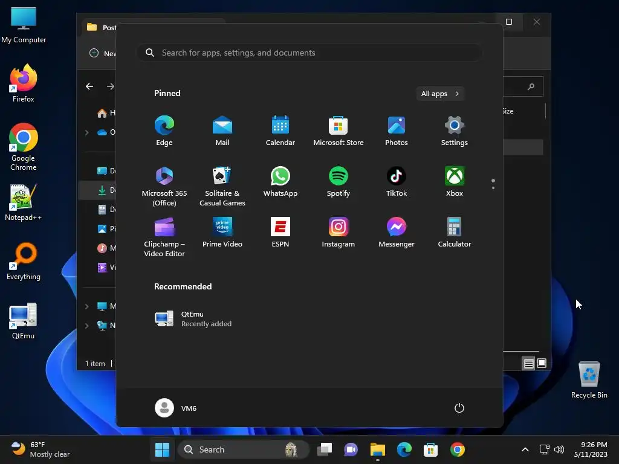Screen dimensions: 619x464
Task: Open the Chat app on the taskbar
Action: [351, 449]
